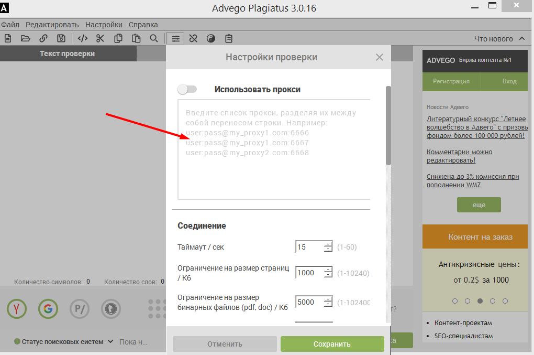Click the settings dialog vertical scrollbar
This screenshot has width=534, height=355.
point(388,125)
